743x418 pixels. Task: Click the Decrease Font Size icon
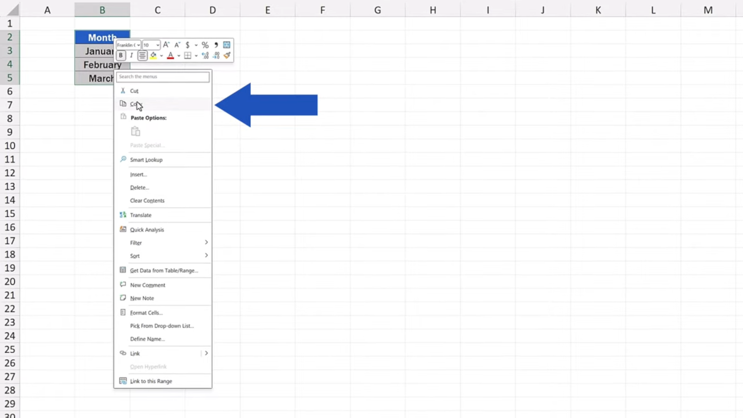177,45
